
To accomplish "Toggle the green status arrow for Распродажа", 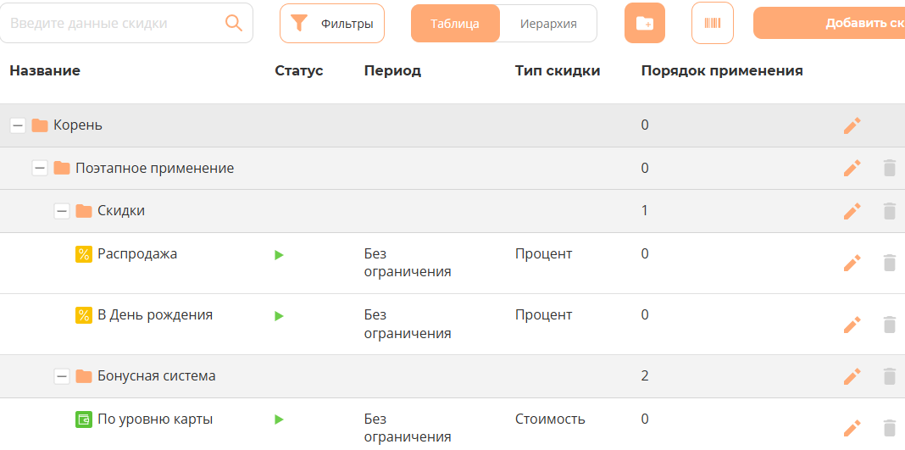I will [279, 254].
